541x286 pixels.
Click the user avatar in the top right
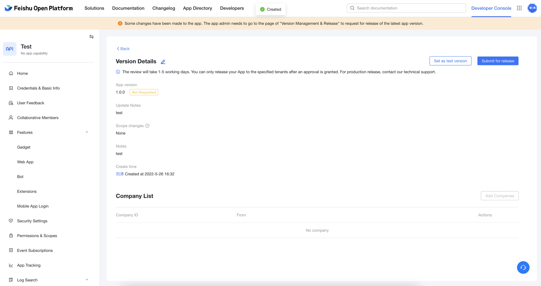point(532,8)
